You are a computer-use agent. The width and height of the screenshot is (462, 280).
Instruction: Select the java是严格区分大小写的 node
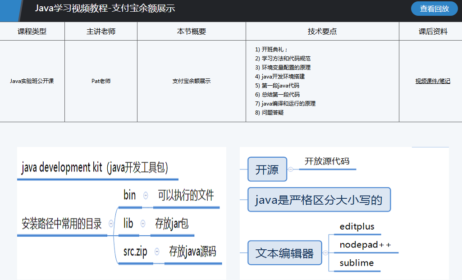click(319, 200)
